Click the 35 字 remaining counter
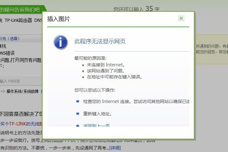Image resolution: width=228 pixels, height=152 pixels. 152,9
